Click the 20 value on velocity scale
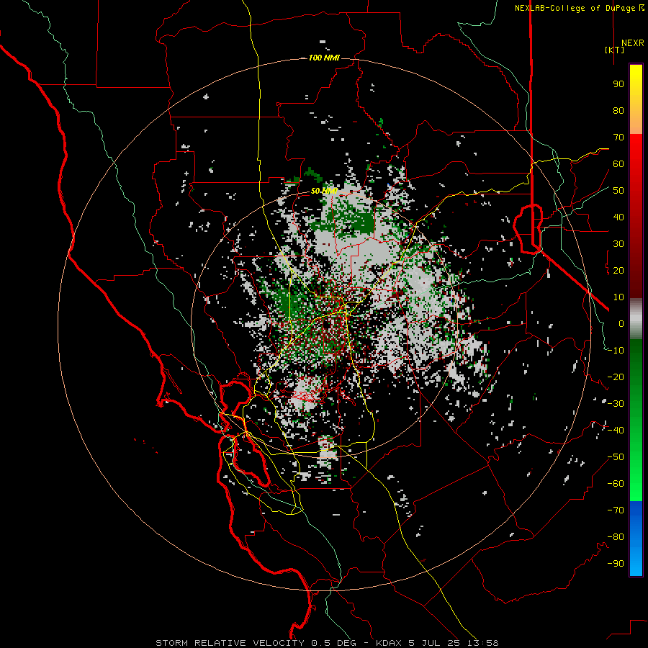 [618, 270]
